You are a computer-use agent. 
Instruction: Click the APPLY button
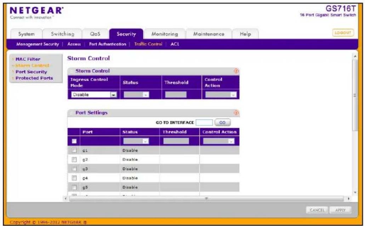(340, 210)
